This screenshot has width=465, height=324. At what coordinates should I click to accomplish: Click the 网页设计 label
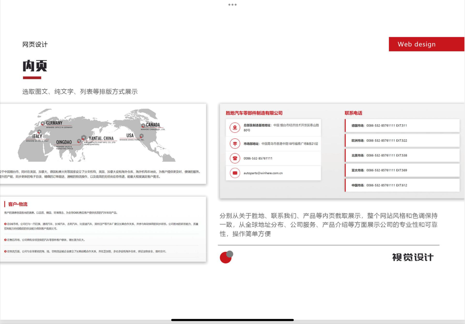tap(35, 44)
